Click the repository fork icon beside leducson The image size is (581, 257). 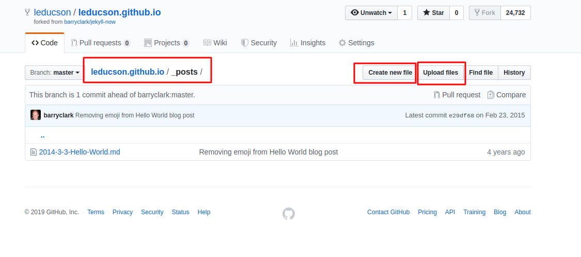click(27, 12)
